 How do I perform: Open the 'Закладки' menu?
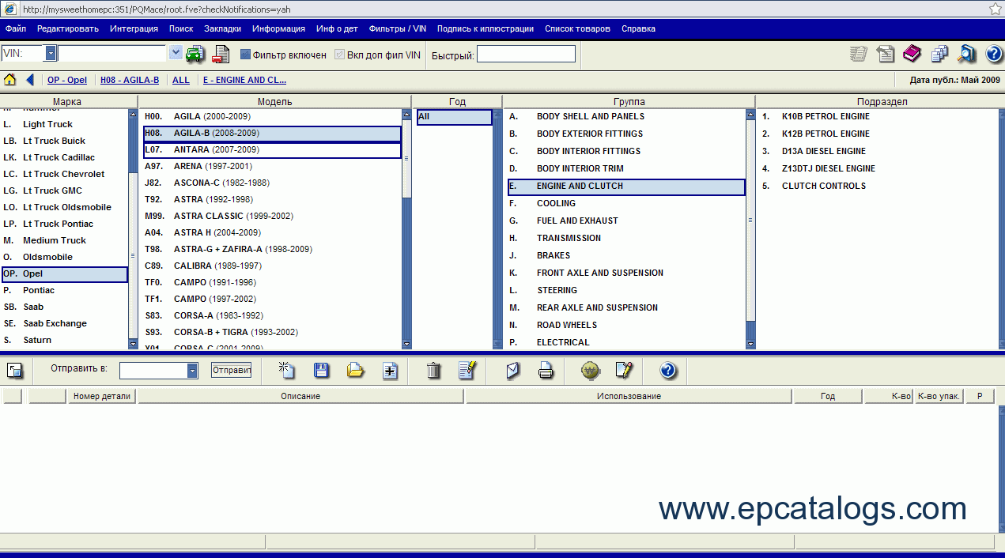point(222,28)
